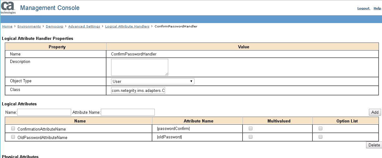Click the CA Technologies logo
The image size is (382, 158).
pyautogui.click(x=8, y=7)
